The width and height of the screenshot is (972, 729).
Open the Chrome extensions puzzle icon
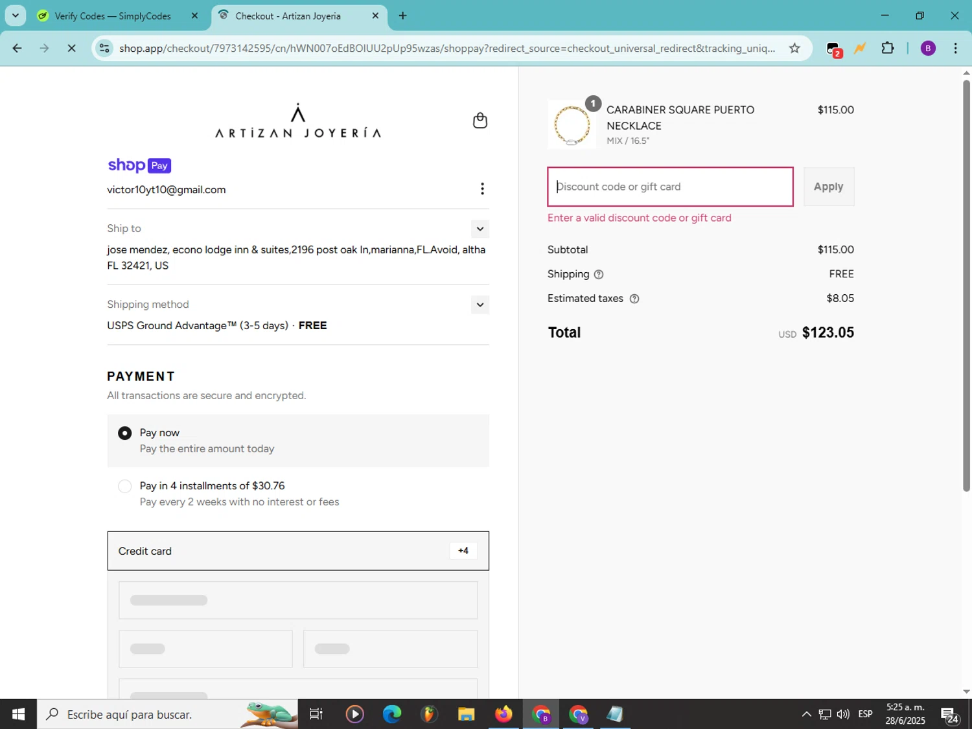[888, 48]
